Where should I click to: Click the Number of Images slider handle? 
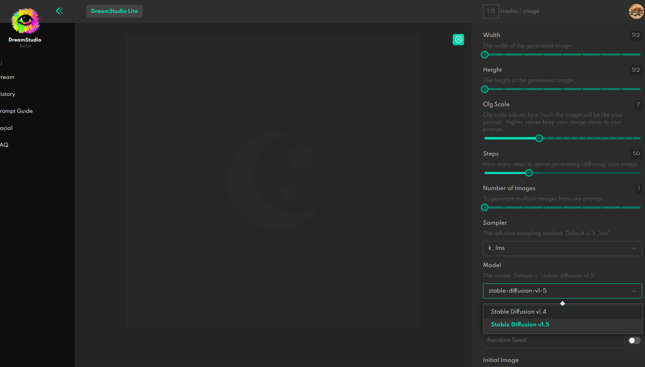click(x=485, y=207)
